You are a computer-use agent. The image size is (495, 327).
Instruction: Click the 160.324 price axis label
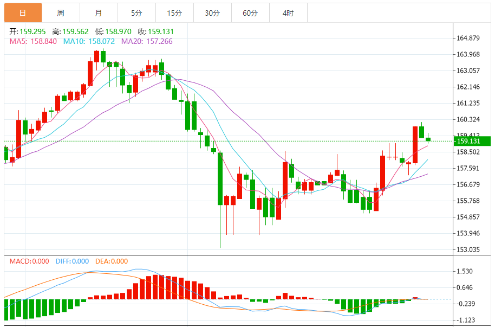click(x=468, y=119)
